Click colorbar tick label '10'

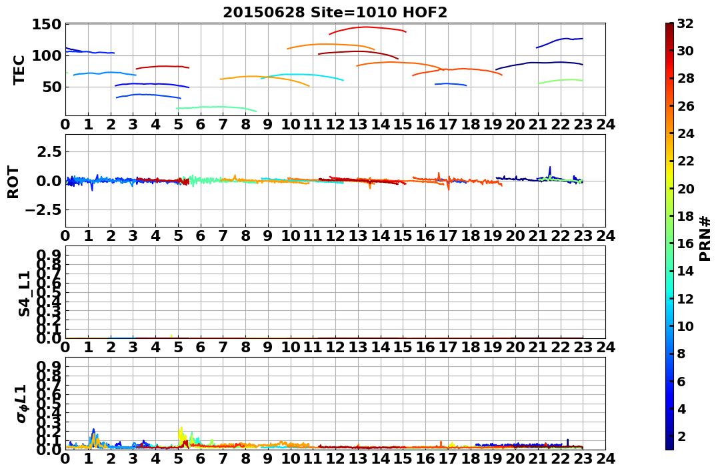point(685,326)
